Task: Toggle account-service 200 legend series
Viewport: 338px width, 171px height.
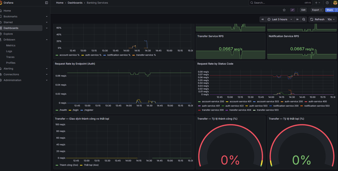Action: 213,101
